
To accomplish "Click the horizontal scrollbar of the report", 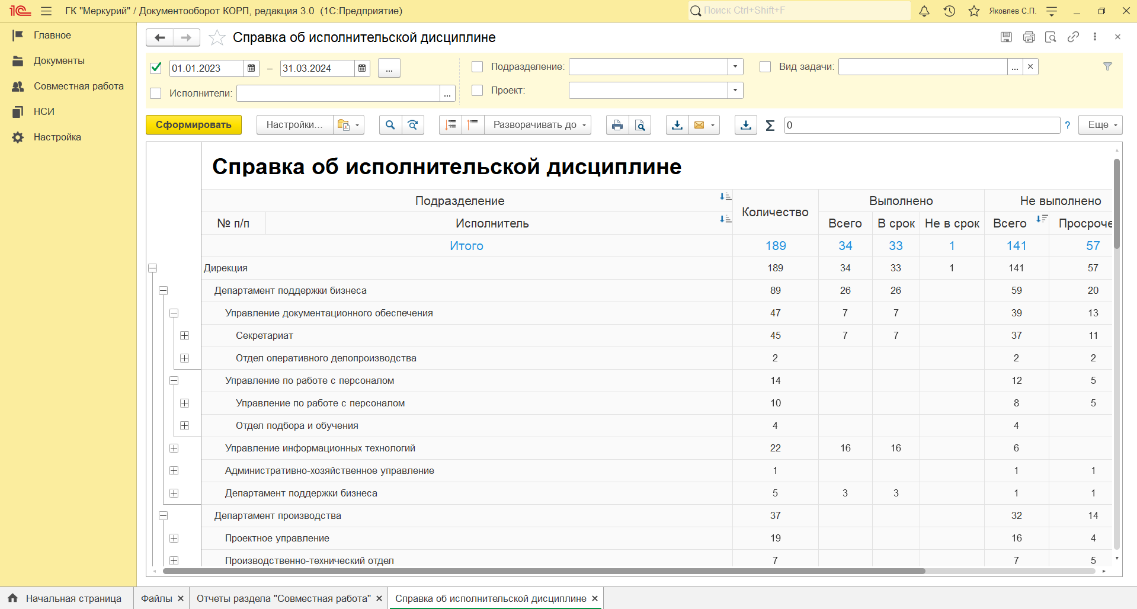I will click(544, 572).
